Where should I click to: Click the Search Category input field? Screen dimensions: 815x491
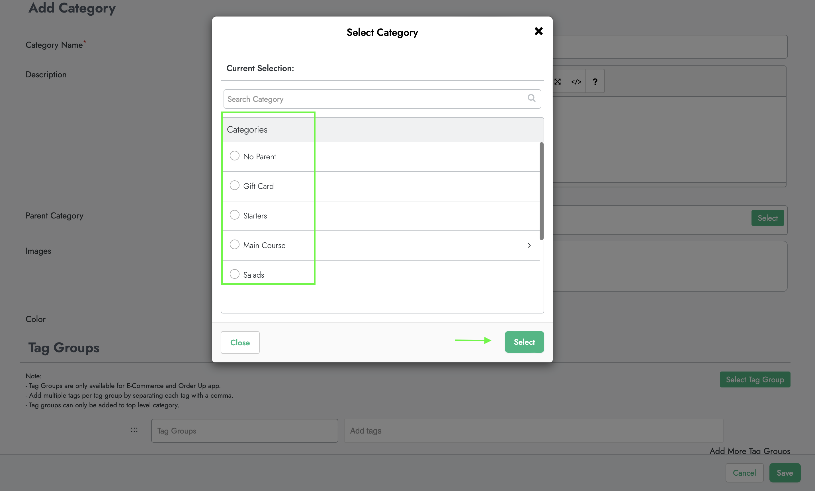[374, 99]
